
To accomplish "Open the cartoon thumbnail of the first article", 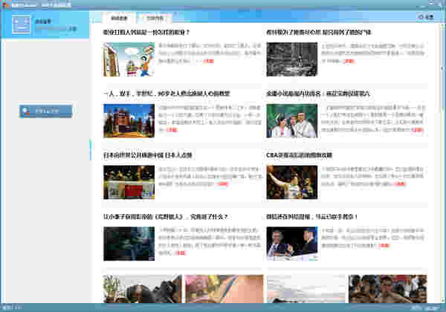I will pos(129,59).
